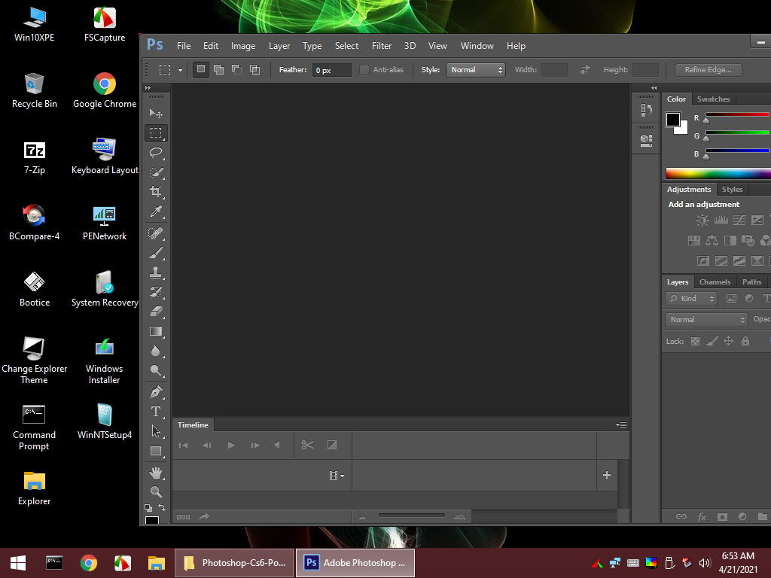Open the marquee tool preset picker arrow

pyautogui.click(x=180, y=70)
